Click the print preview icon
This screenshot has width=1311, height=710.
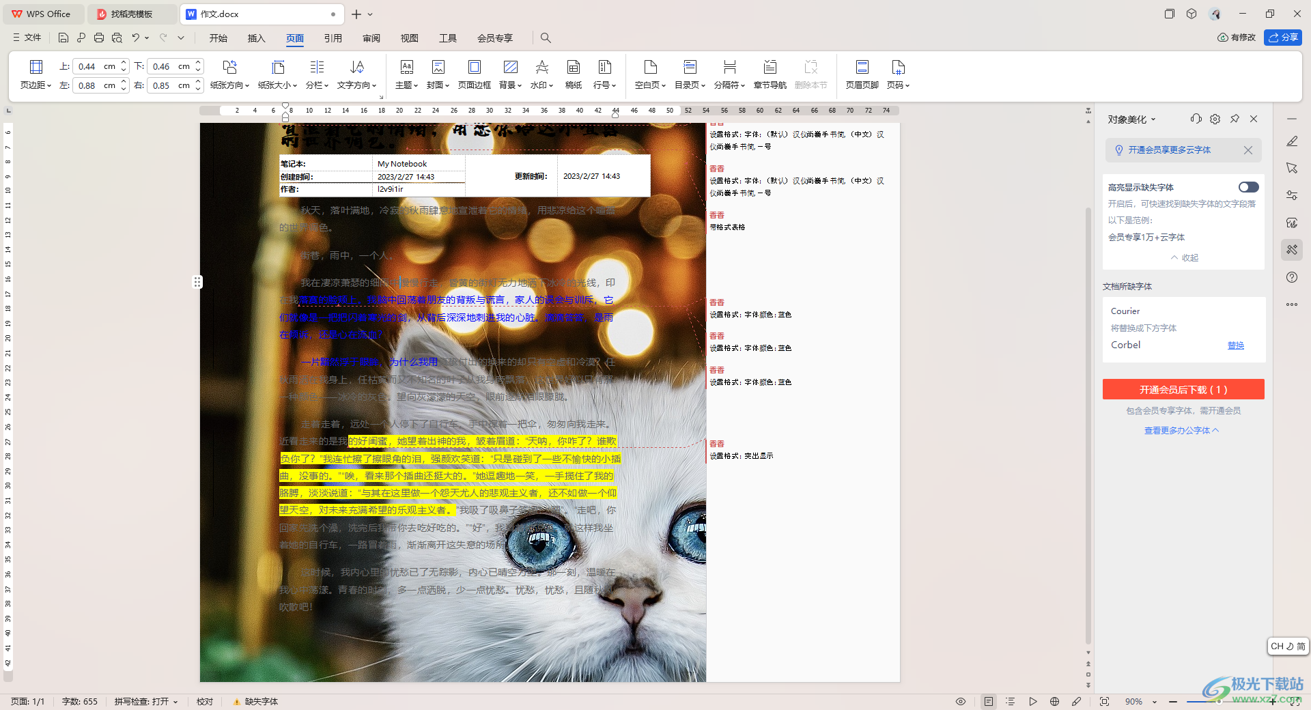(117, 38)
